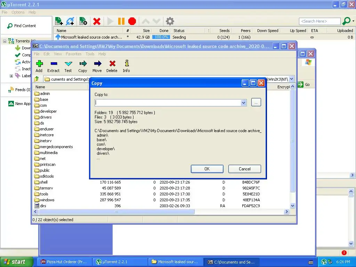Image resolution: width=356 pixels, height=267 pixels.
Task: Click the µTorrent search magnifier icon
Action: pos(346,21)
